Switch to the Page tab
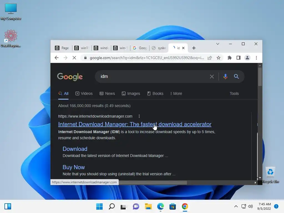Viewport: 284px width, 213px height. coord(62,48)
